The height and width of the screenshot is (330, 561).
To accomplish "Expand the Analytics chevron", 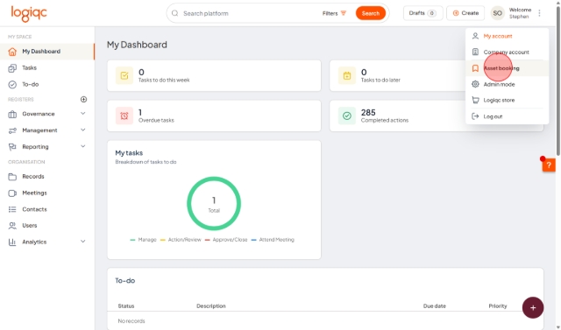I will 83,242.
